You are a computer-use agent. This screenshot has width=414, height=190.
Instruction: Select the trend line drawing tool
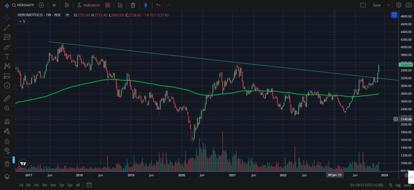pos(7,27)
